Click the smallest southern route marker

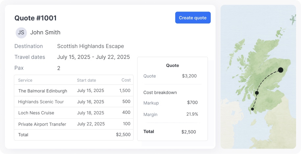[252, 109]
